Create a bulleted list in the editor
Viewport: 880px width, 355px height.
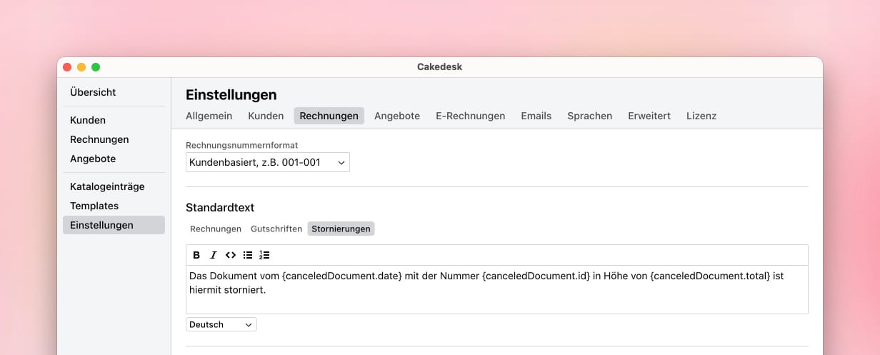[247, 255]
